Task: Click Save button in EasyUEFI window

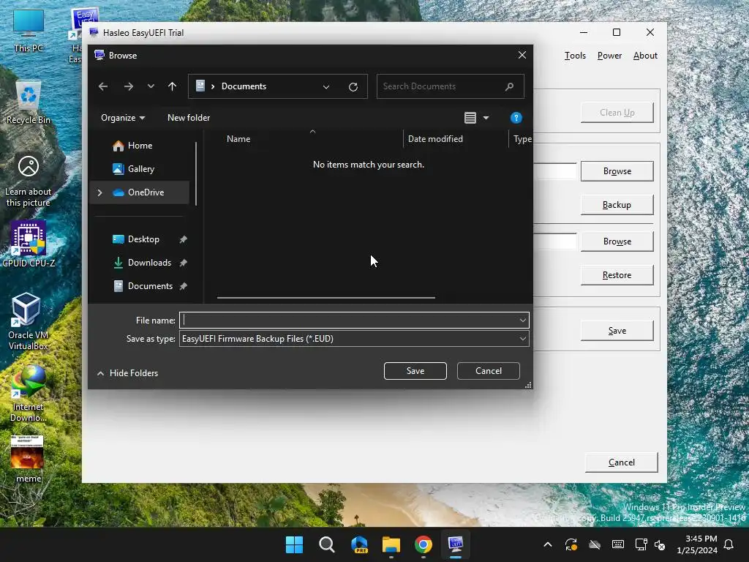Action: 617,331
